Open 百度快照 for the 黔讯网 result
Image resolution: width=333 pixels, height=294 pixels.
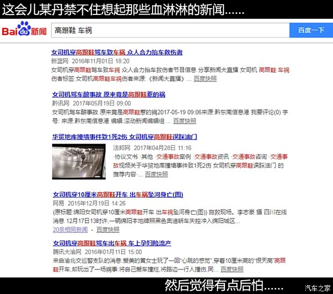click(185, 121)
